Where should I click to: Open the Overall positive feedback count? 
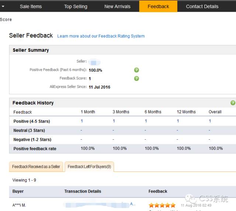point(210,121)
